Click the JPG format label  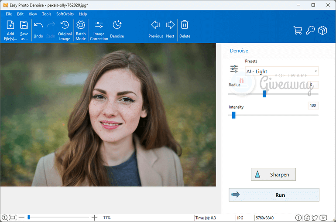click(x=240, y=218)
